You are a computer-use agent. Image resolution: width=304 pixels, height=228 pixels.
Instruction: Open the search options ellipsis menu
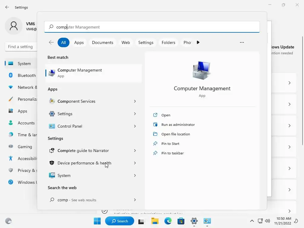click(x=242, y=42)
